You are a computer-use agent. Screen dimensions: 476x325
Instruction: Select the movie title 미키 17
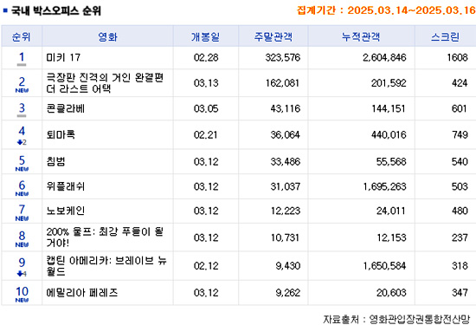coord(63,57)
